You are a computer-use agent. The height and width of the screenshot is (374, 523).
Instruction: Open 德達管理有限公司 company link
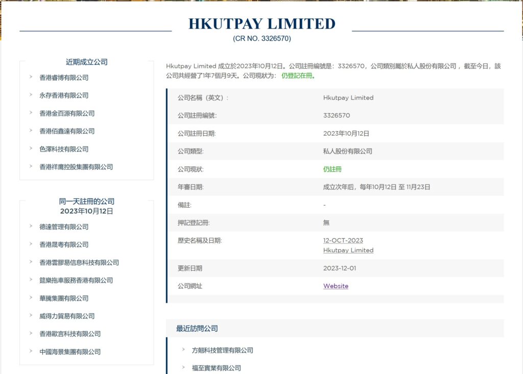point(64,227)
